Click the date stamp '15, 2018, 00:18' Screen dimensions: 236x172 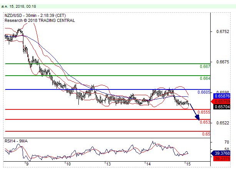click(23, 7)
